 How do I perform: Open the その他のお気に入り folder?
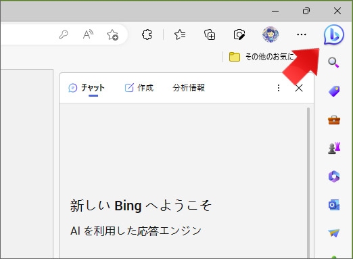pyautogui.click(x=261, y=57)
